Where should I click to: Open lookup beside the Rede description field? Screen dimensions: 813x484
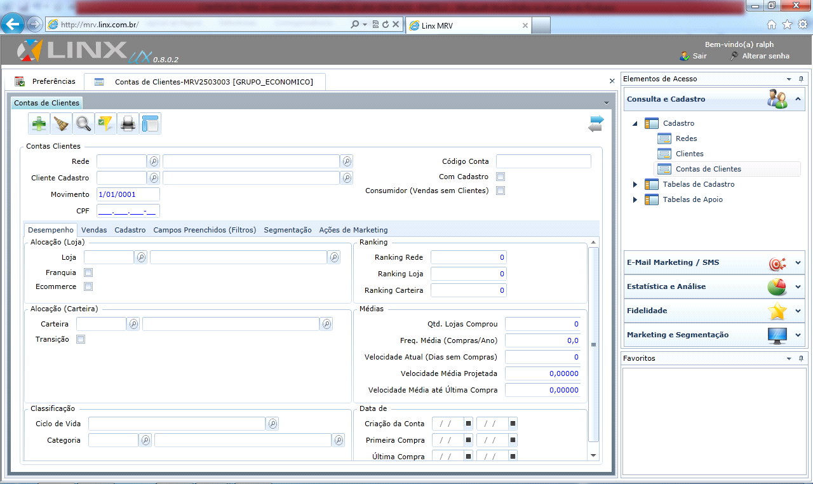tap(347, 161)
